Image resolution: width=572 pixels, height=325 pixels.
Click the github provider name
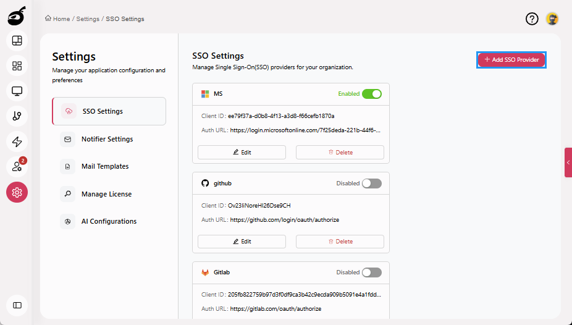coord(222,184)
